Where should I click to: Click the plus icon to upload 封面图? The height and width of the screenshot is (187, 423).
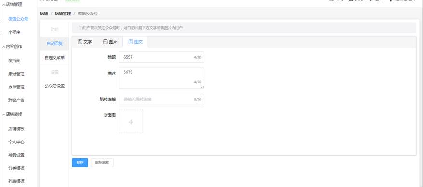click(x=131, y=122)
